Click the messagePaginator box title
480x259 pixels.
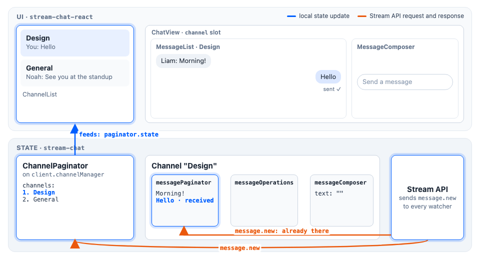pyautogui.click(x=183, y=182)
